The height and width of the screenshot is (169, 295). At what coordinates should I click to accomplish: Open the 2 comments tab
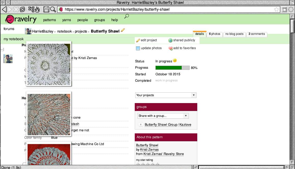[x=257, y=34]
